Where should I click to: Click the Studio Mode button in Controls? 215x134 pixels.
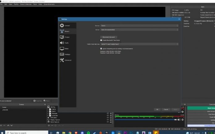click(201, 117)
